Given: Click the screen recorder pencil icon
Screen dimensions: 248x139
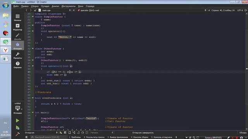Looking at the screenshot, I should [x=228, y=137].
